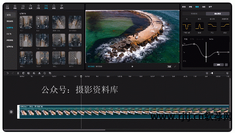
Task: Click the preview video frame
Action: (x=132, y=36)
